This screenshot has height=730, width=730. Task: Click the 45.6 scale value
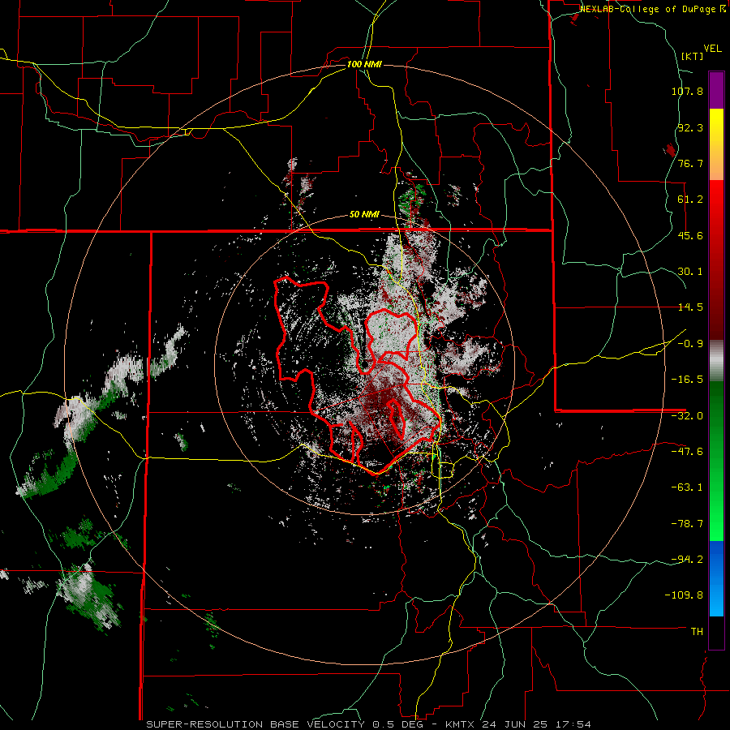(690, 235)
